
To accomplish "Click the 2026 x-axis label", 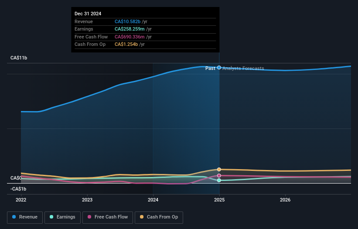I will pos(285,200).
